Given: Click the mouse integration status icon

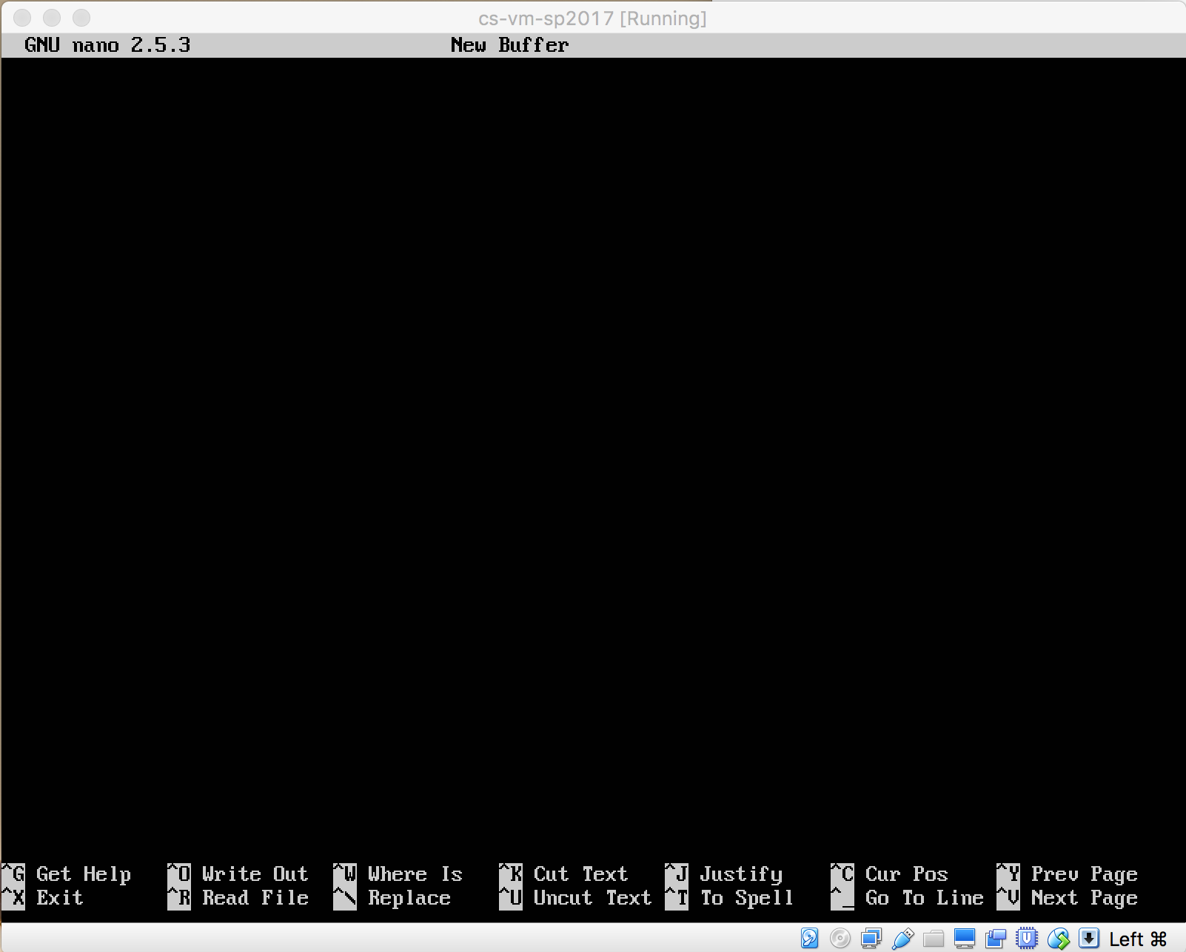Looking at the screenshot, I should (1058, 939).
